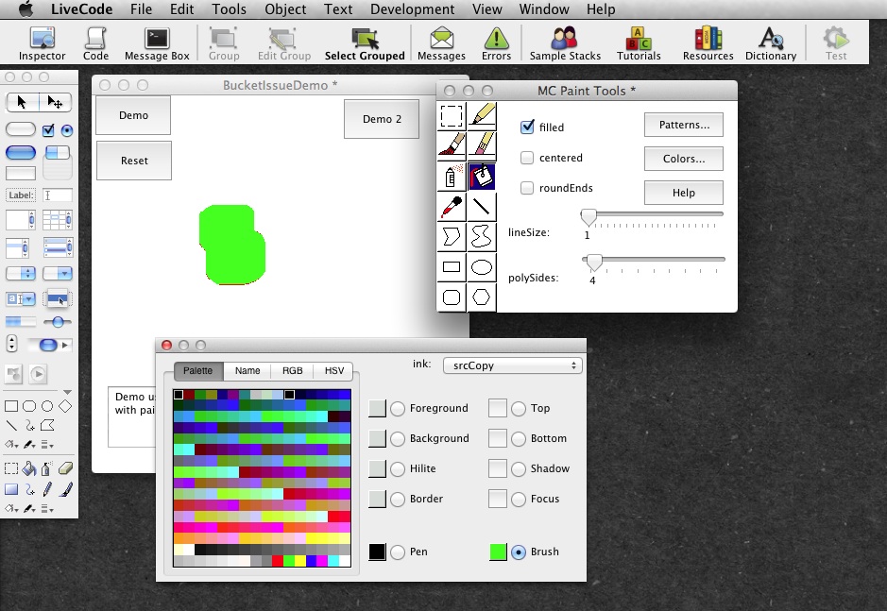The width and height of the screenshot is (887, 611).
Task: Select the spray can tool
Action: pos(452,176)
